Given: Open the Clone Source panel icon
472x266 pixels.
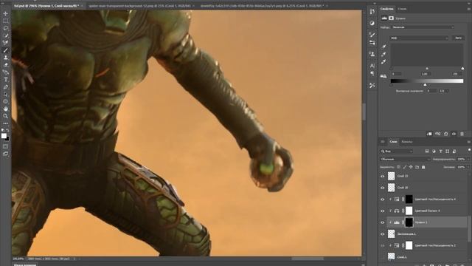Looking at the screenshot, I should pyautogui.click(x=372, y=54).
